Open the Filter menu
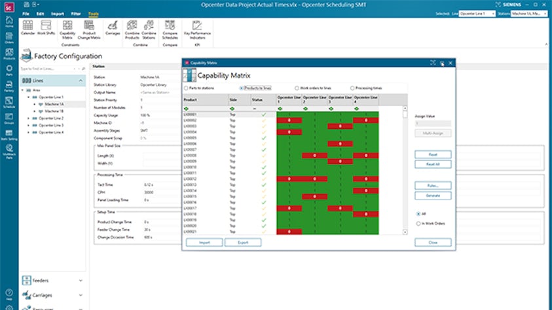The width and height of the screenshot is (552, 310). 76,14
